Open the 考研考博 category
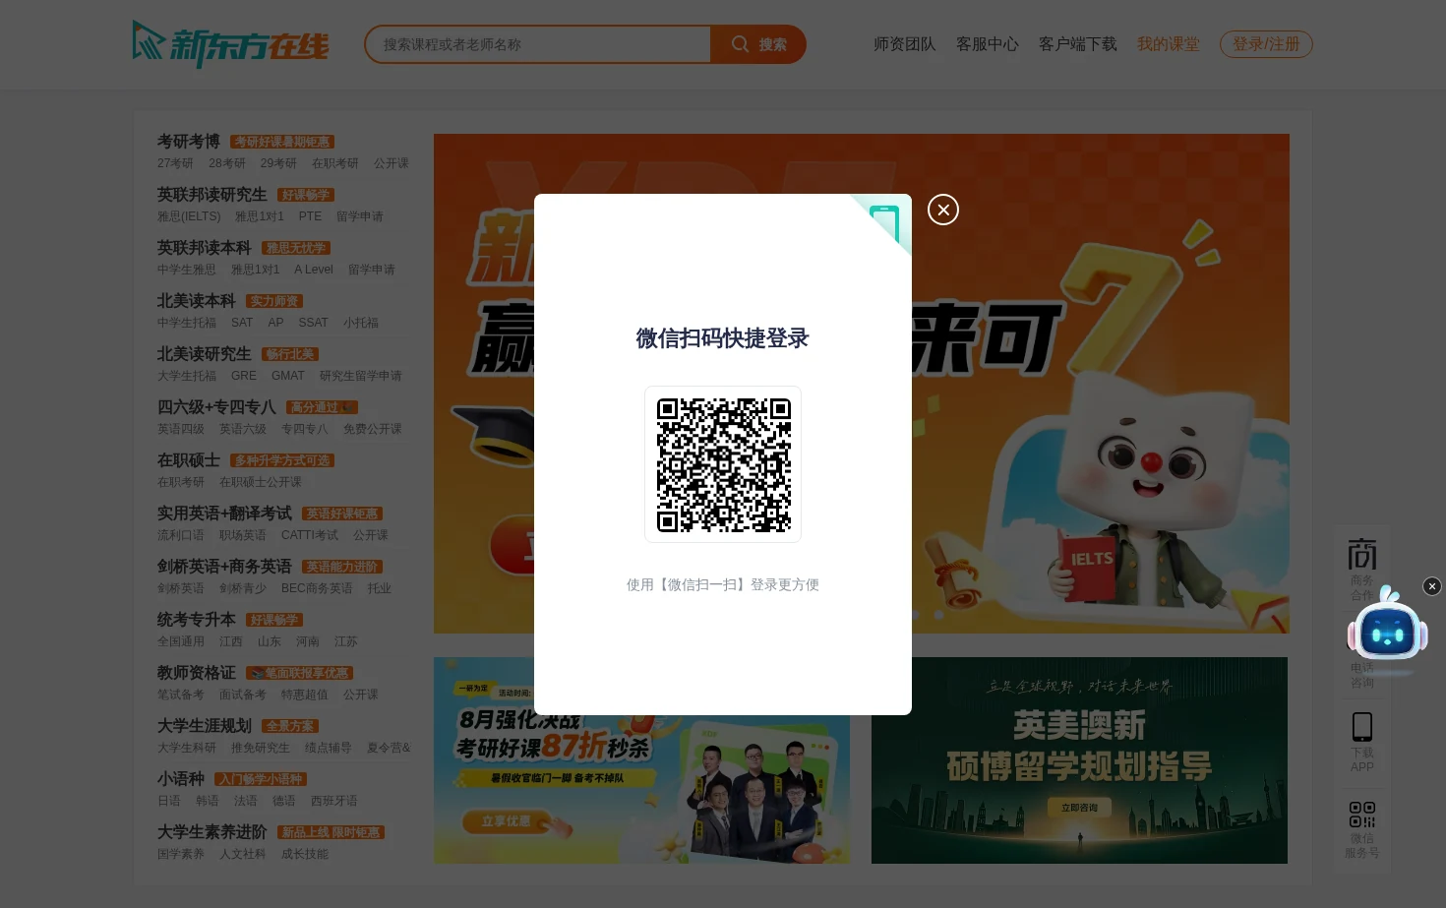The image size is (1446, 908). tap(189, 142)
